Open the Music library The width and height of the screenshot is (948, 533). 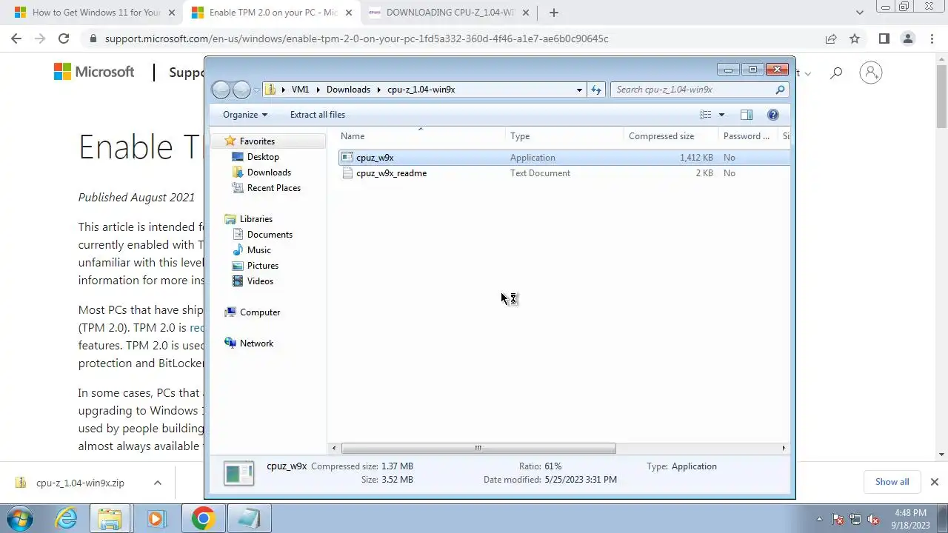click(258, 250)
